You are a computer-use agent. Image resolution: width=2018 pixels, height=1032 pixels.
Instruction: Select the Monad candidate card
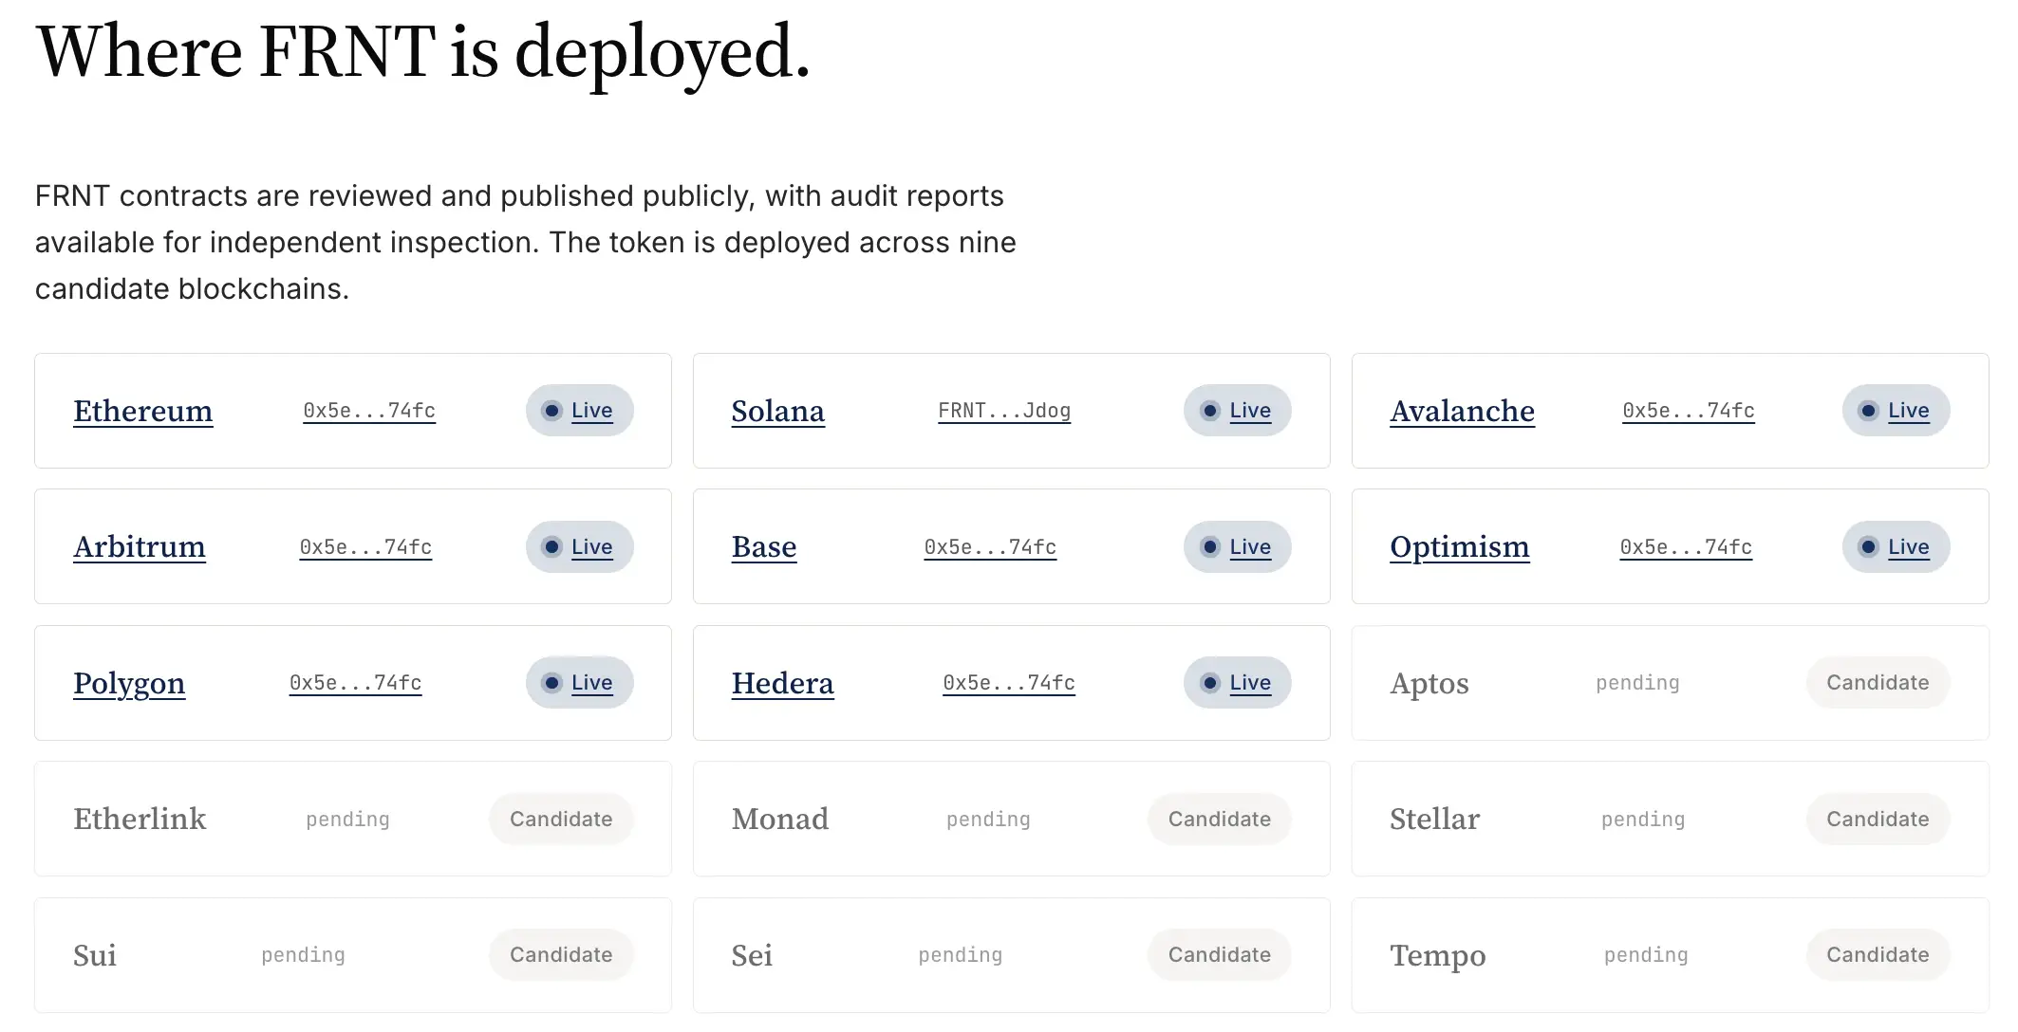click(1012, 820)
